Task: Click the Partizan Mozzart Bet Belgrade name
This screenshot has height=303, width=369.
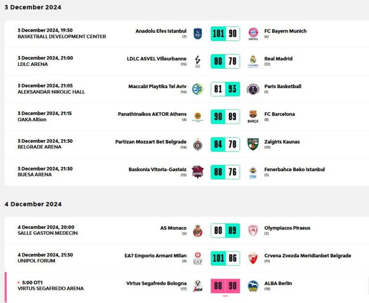Action: [x=150, y=142]
